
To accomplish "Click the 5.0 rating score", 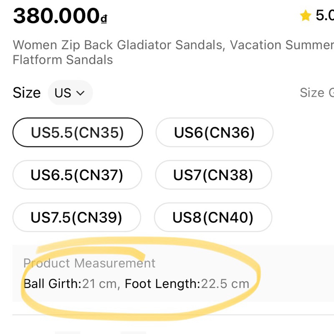I will point(325,16).
